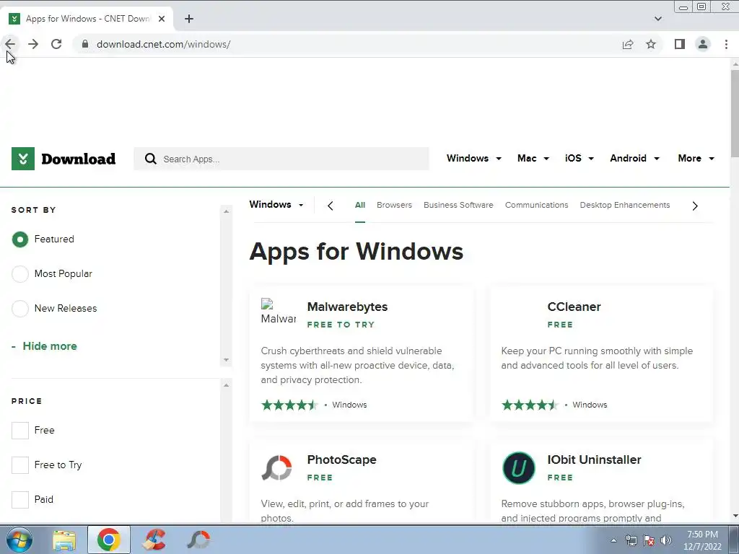The image size is (739, 554).
Task: Expand the Mac platform menu
Action: (533, 158)
